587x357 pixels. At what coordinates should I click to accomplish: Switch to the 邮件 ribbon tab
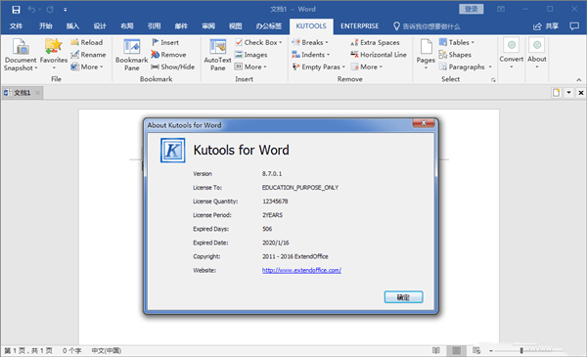181,26
